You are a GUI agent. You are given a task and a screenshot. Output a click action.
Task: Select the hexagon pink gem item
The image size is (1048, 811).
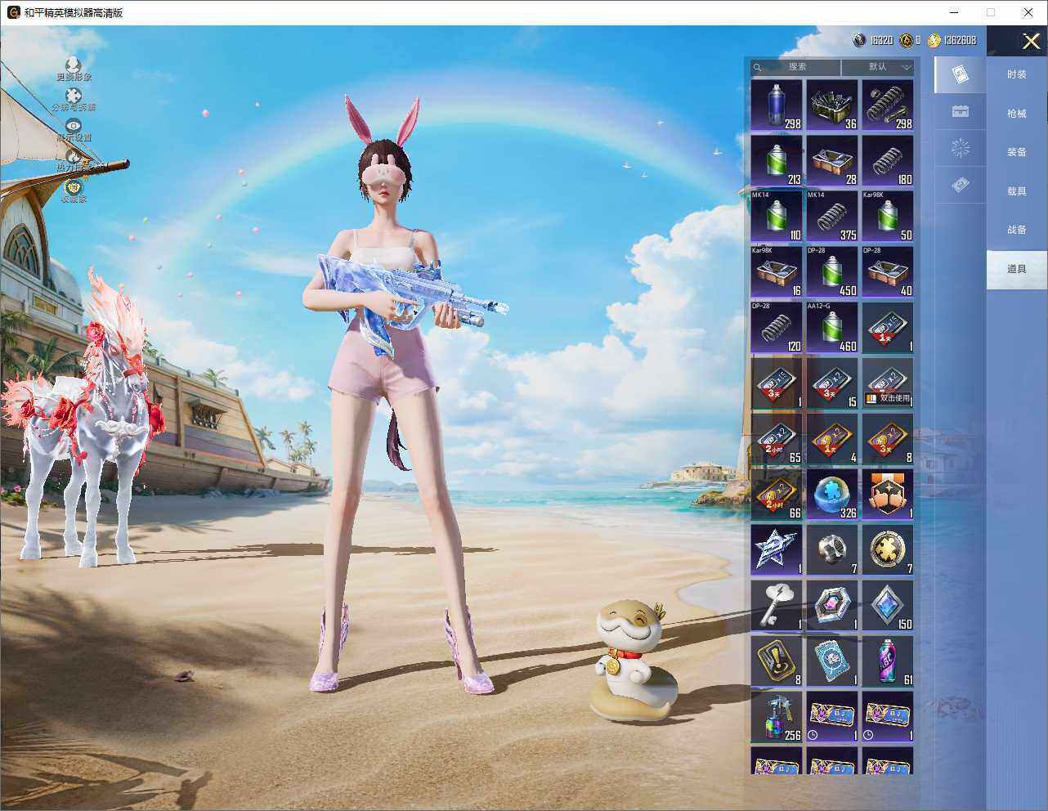click(832, 606)
